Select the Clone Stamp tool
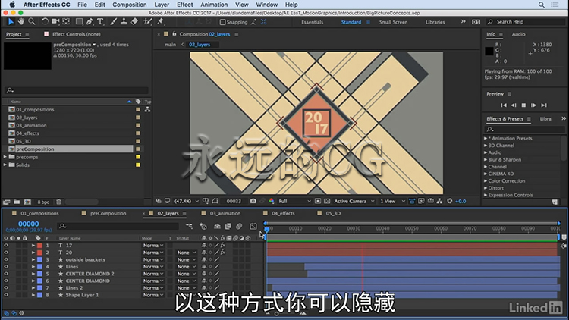This screenshot has height=320, width=569. 124,22
